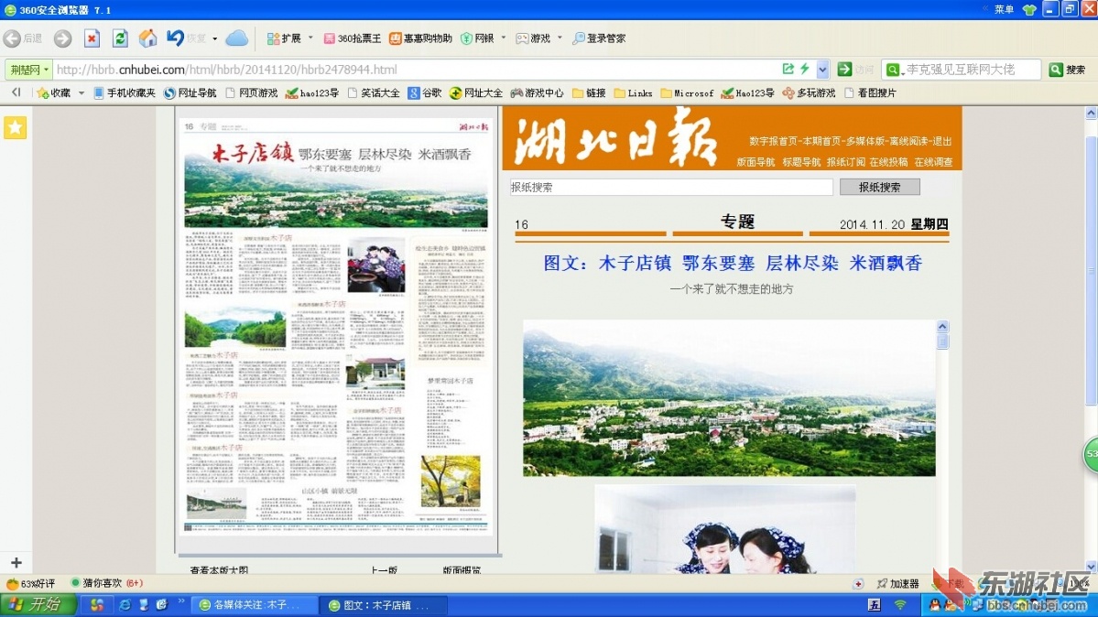Viewport: 1098px width, 617px height.
Task: Open the 笑话大全 bookmark
Action: pyautogui.click(x=374, y=92)
